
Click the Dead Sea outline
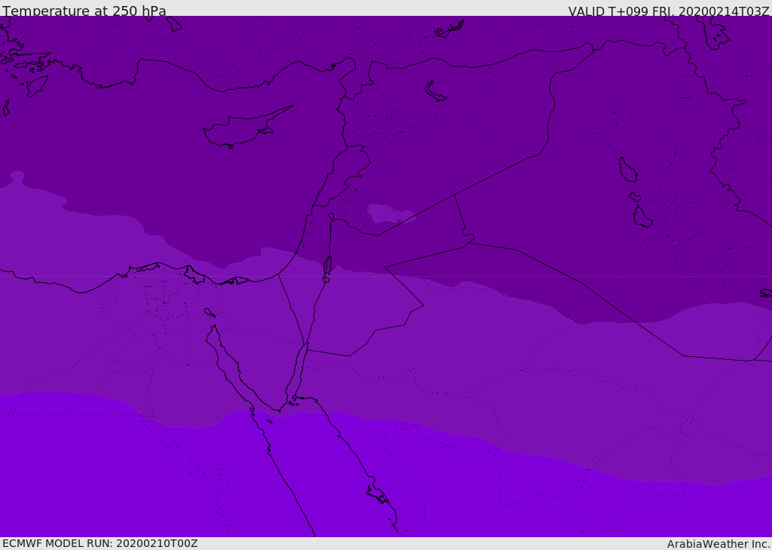click(x=327, y=266)
